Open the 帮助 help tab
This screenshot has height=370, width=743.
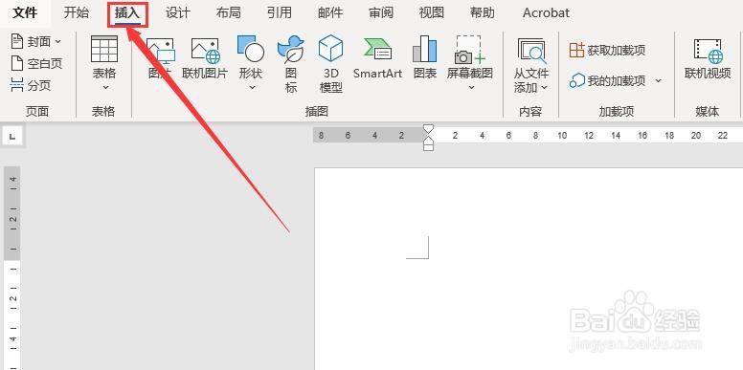click(x=483, y=12)
